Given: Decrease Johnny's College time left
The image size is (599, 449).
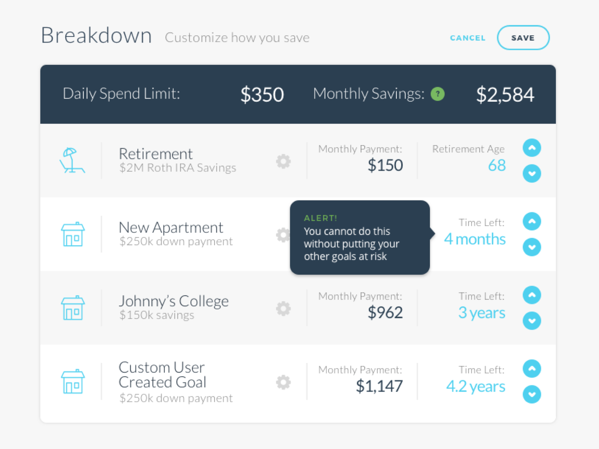Looking at the screenshot, I should [x=532, y=321].
